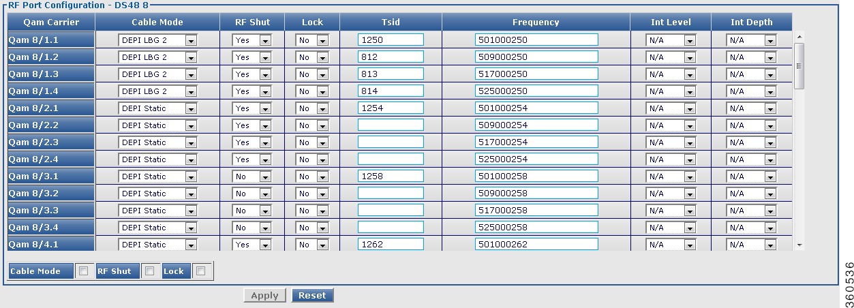Viewport: 854px width, 308px height.
Task: Open Int Depth dropdown for Qam 8/2.2
Action: (x=751, y=125)
